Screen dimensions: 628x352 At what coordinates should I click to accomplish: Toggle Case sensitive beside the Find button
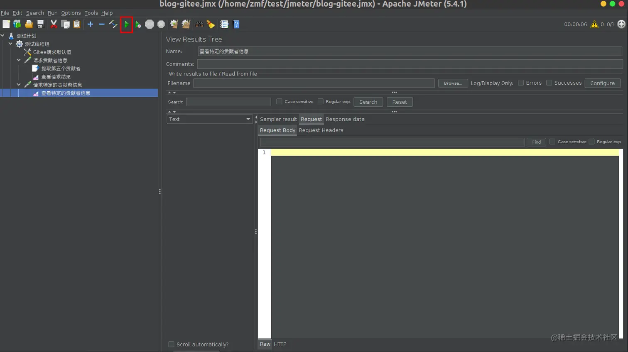tap(552, 142)
